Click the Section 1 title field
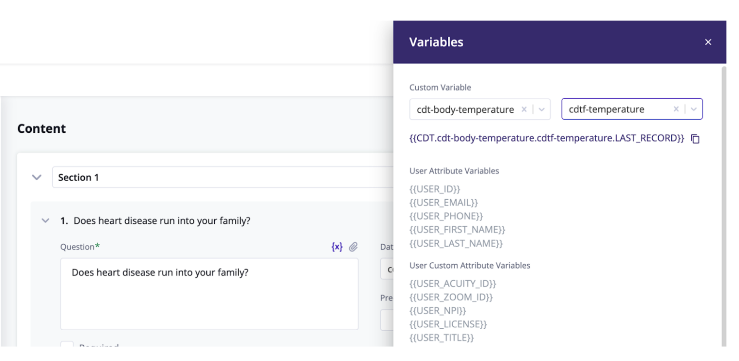This screenshot has width=739, height=361. tap(144, 177)
